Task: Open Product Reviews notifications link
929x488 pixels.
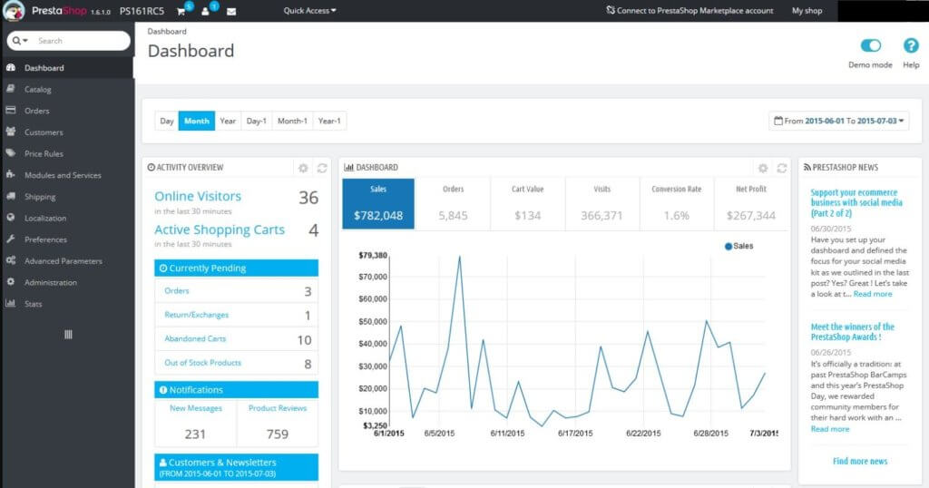Action: tap(278, 408)
